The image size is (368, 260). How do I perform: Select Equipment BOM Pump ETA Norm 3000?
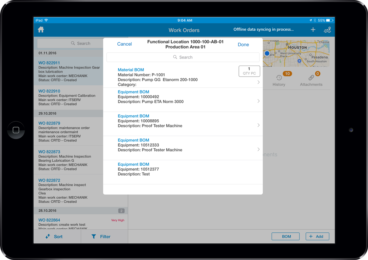point(183,100)
